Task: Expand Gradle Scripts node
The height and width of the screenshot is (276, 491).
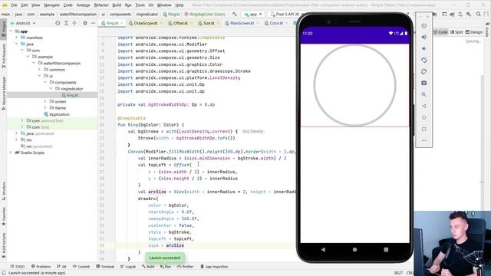Action: [11, 153]
